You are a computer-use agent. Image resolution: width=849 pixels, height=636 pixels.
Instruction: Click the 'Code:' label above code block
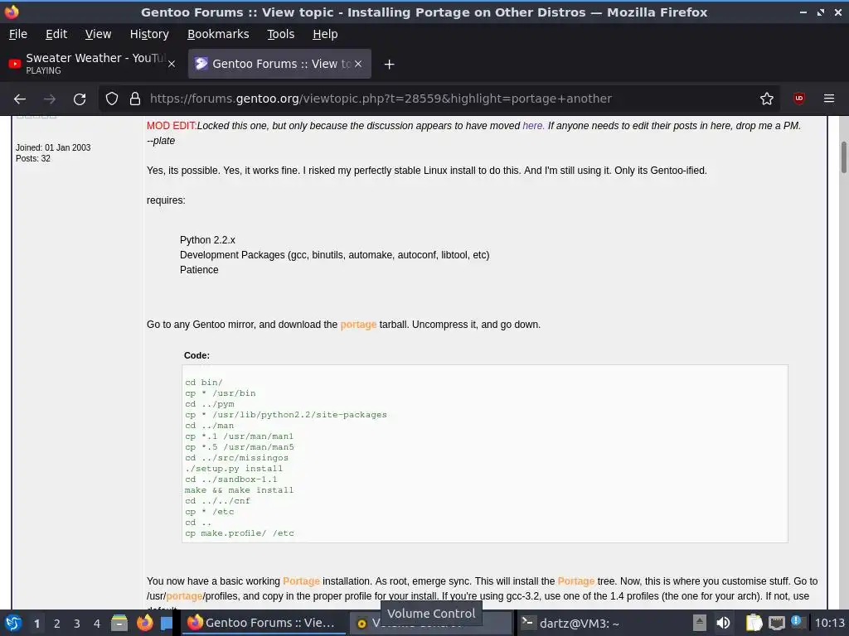coord(196,355)
